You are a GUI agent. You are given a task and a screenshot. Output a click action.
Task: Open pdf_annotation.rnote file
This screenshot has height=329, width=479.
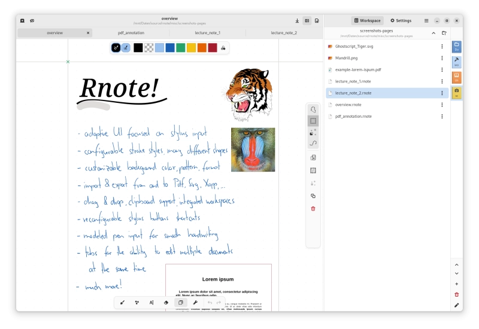click(387, 116)
